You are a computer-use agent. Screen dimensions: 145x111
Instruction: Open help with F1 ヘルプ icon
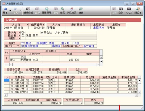tap(129, 9)
